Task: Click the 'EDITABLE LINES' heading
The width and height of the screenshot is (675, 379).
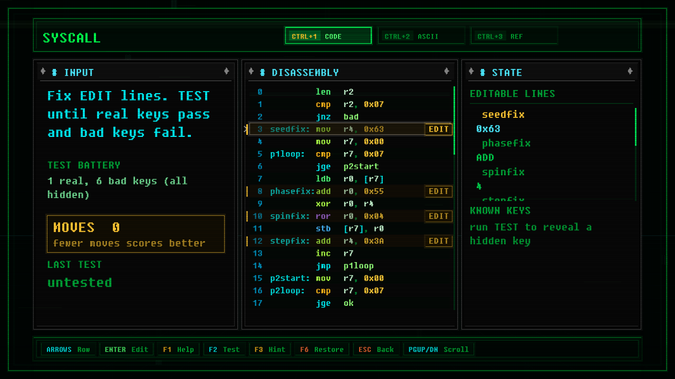Action: point(513,94)
